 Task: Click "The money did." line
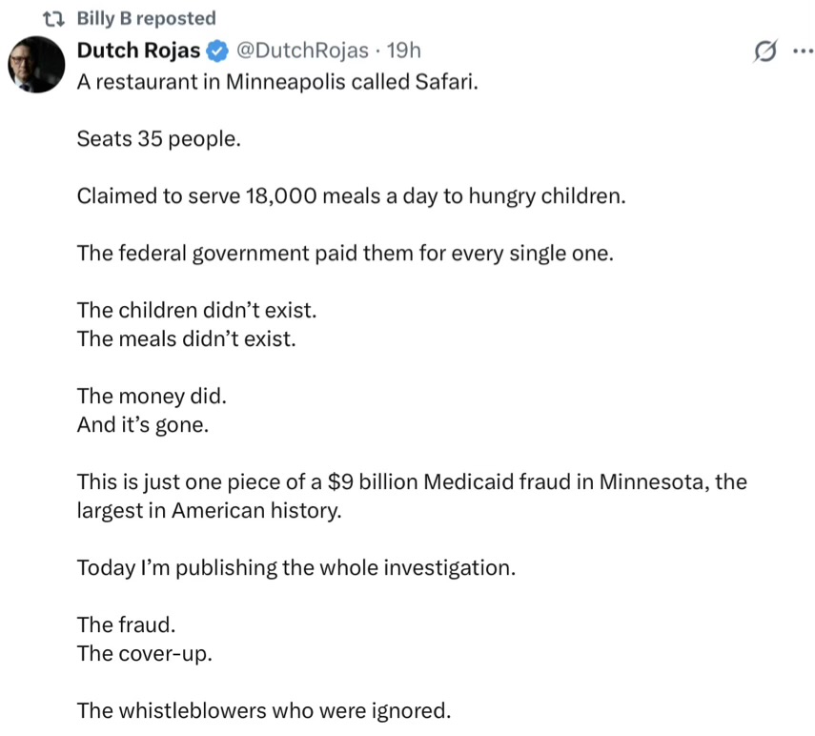point(138,396)
